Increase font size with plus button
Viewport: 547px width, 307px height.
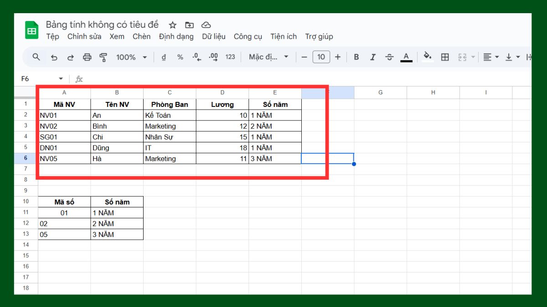(x=337, y=57)
